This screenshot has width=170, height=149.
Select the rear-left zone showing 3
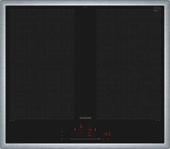81,127
